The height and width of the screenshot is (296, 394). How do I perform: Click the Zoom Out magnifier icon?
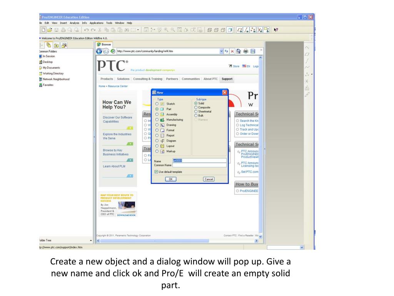[173, 30]
